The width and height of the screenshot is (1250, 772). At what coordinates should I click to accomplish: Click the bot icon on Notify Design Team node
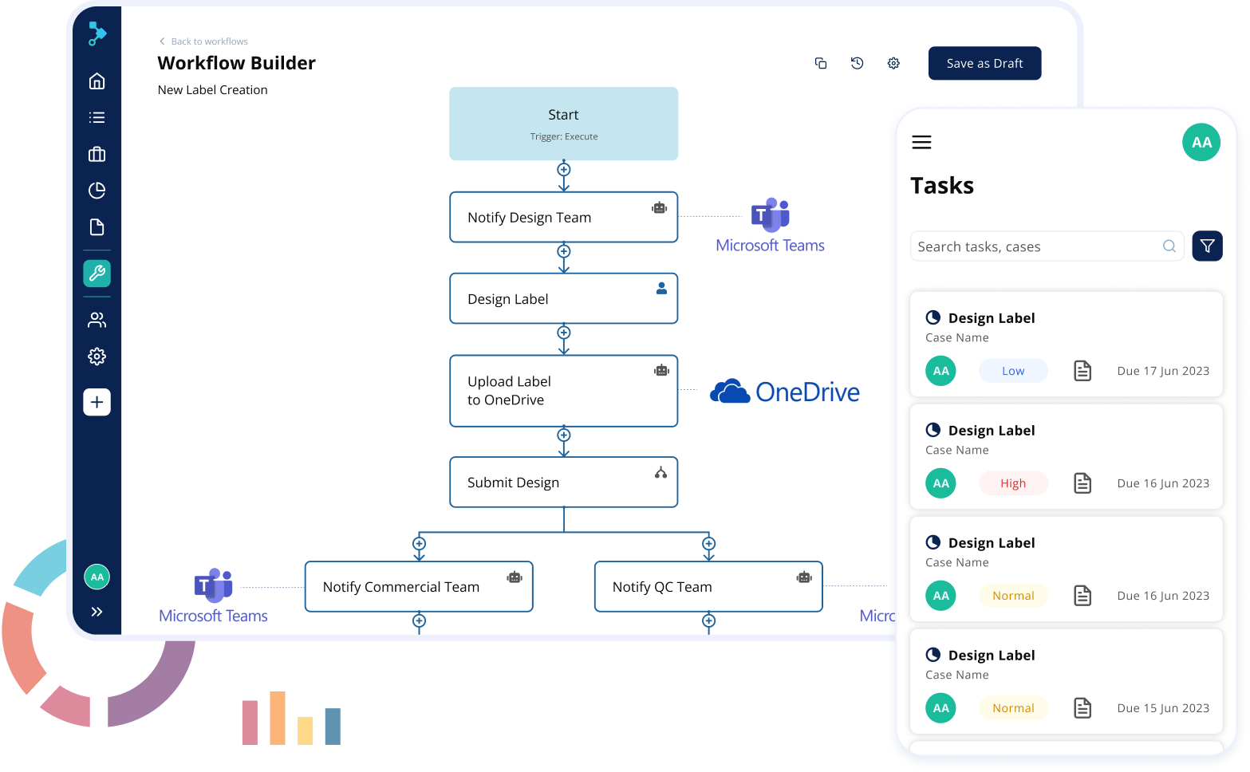click(659, 207)
